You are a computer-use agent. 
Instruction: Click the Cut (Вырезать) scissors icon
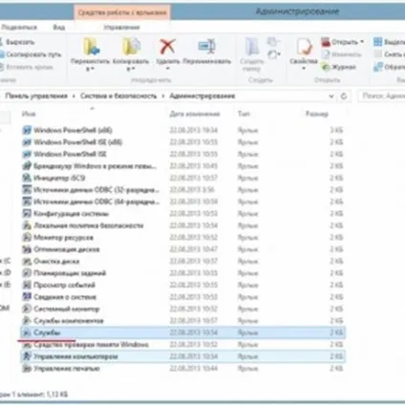1,42
